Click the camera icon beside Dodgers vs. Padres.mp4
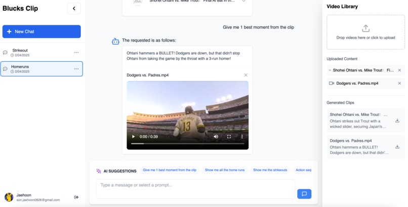Image resolution: width=408 pixels, height=207 pixels. tap(332, 84)
